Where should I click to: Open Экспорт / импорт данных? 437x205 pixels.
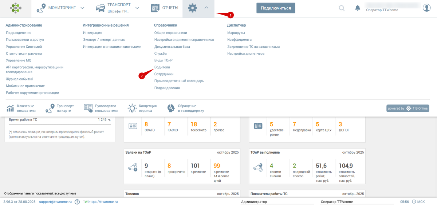(104, 40)
